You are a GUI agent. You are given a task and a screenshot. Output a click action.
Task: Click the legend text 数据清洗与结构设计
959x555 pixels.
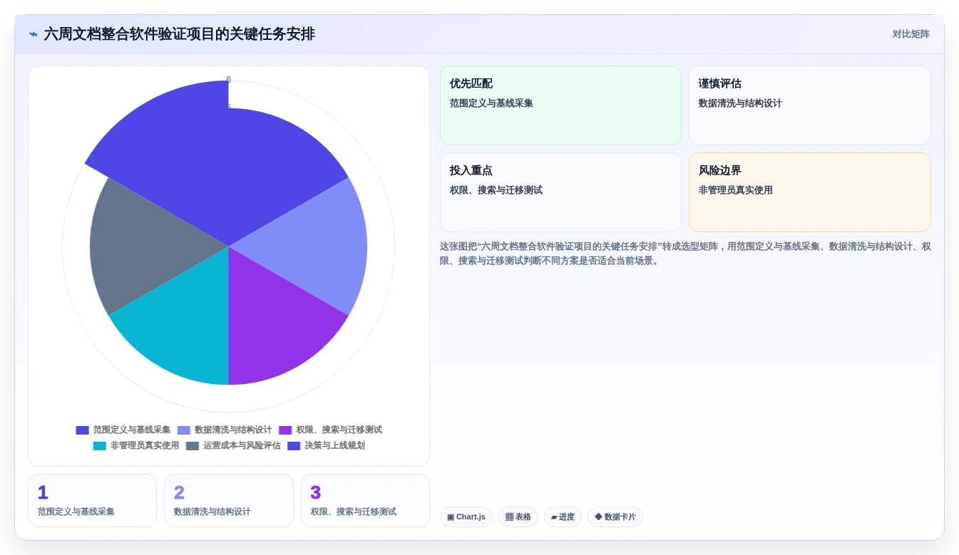[233, 430]
